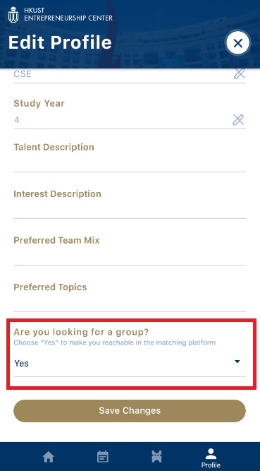Open the calendar events tab

(103, 457)
